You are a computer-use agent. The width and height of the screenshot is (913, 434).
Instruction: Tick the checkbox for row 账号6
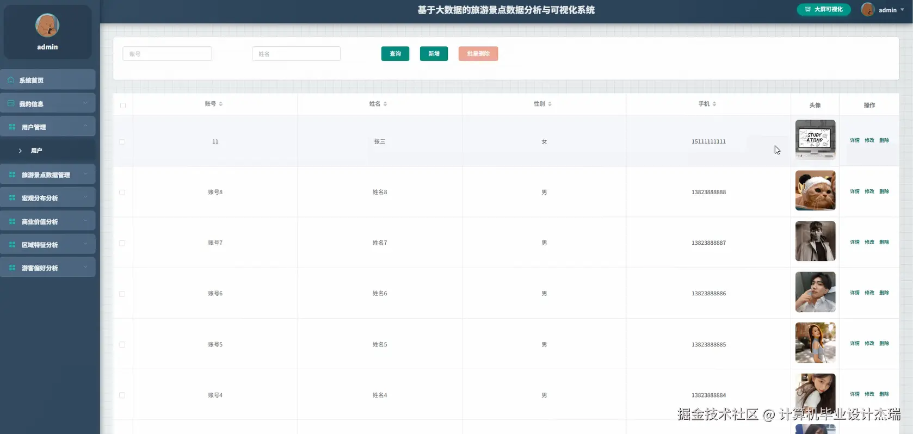tap(122, 294)
